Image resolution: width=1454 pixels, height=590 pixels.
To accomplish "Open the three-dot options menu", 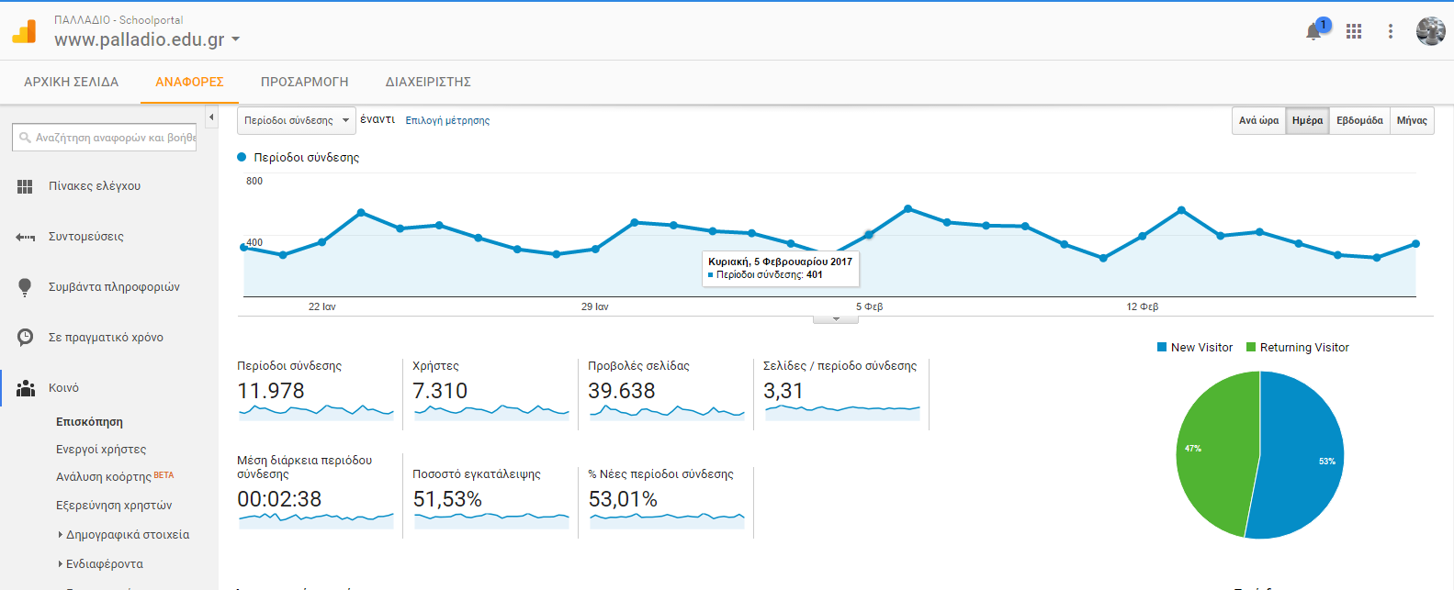I will (x=1391, y=32).
